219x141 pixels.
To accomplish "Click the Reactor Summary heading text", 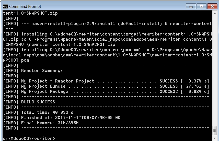I will [x=42, y=71].
